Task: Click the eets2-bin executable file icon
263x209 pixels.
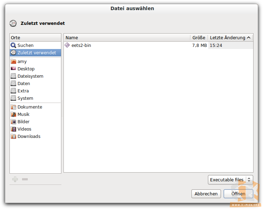Action: click(x=67, y=45)
